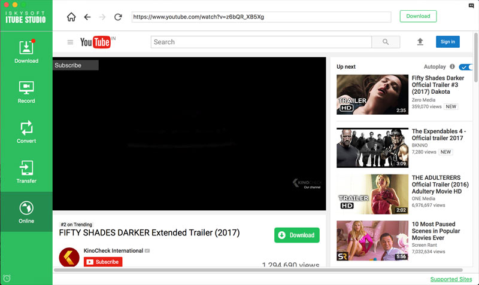
Task: Click the KinoCheck watermark in video player
Action: [307, 183]
